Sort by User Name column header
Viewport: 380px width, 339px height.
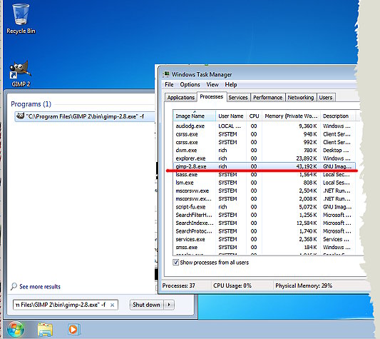point(231,116)
